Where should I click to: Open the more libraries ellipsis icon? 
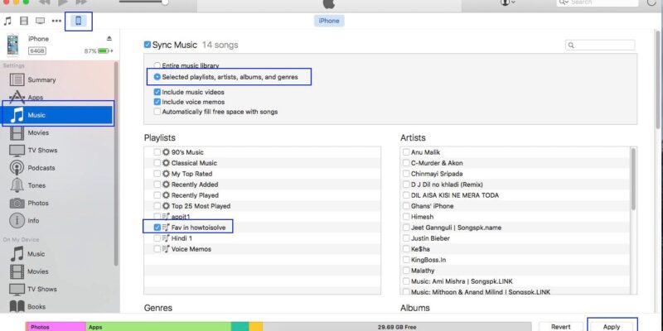click(56, 22)
